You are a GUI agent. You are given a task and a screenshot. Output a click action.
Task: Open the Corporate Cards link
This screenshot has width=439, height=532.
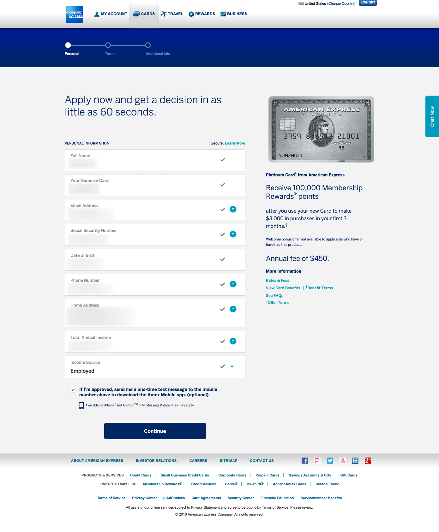click(x=232, y=475)
